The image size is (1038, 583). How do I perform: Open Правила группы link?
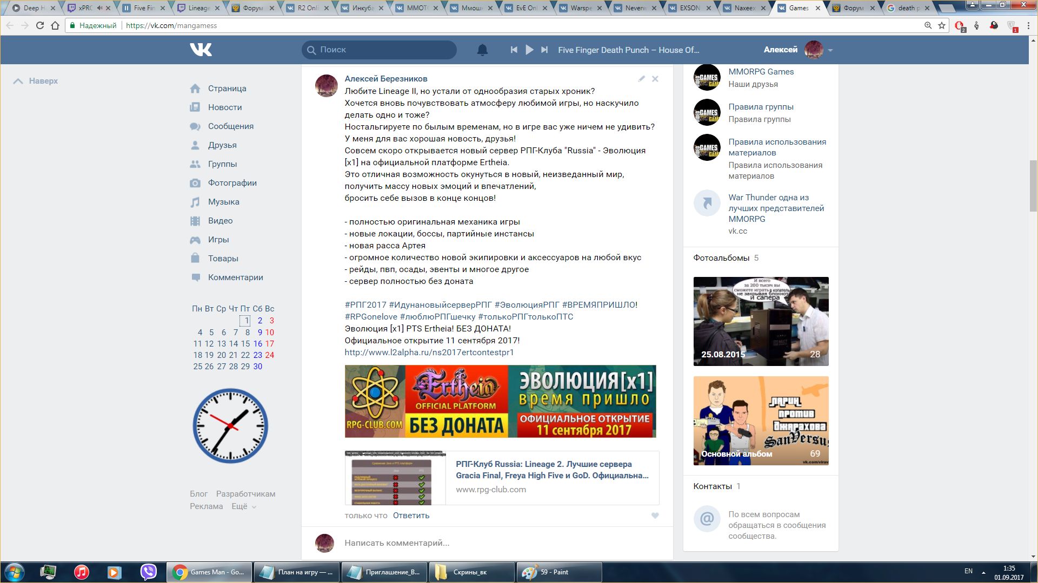[x=761, y=107]
